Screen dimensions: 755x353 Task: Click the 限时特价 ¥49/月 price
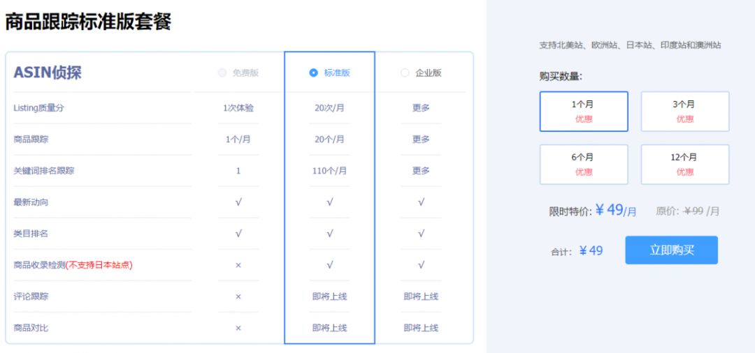[x=593, y=211]
